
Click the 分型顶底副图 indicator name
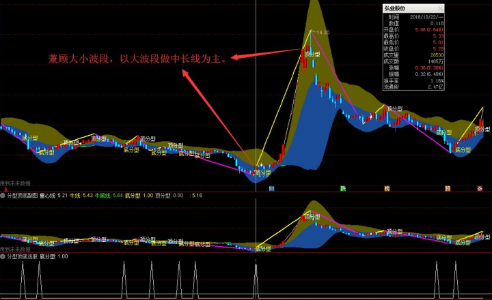(x=23, y=196)
